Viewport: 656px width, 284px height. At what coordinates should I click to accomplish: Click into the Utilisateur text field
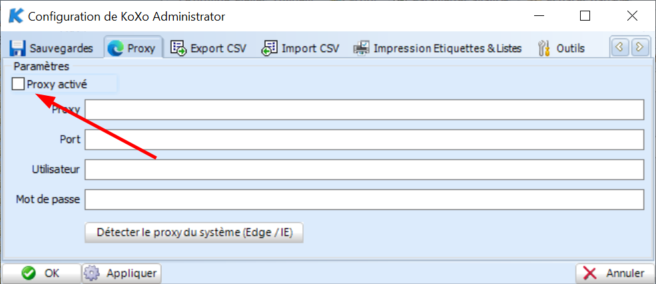[364, 170]
